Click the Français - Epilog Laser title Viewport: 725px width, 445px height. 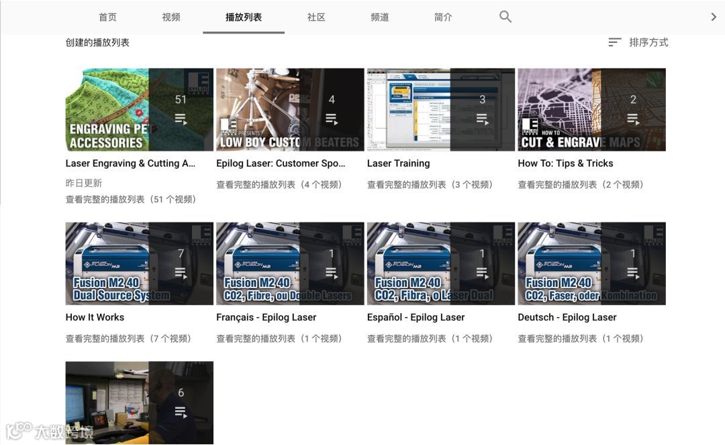[267, 317]
